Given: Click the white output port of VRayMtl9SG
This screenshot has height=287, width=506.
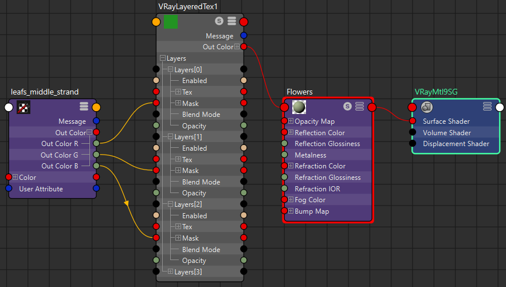Looking at the screenshot, I should 500,107.
